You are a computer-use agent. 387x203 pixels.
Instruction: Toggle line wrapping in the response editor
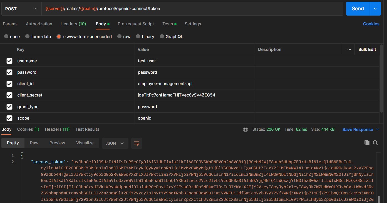click(137, 143)
